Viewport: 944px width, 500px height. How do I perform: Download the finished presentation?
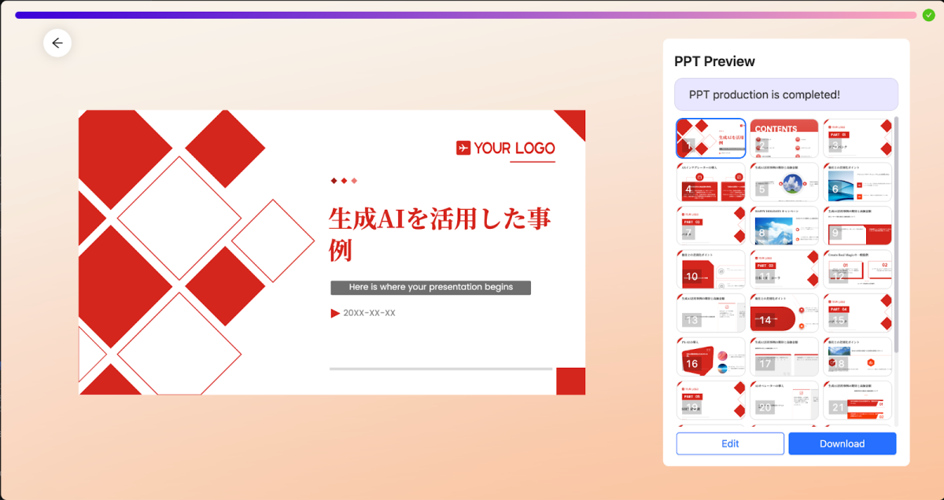(842, 443)
